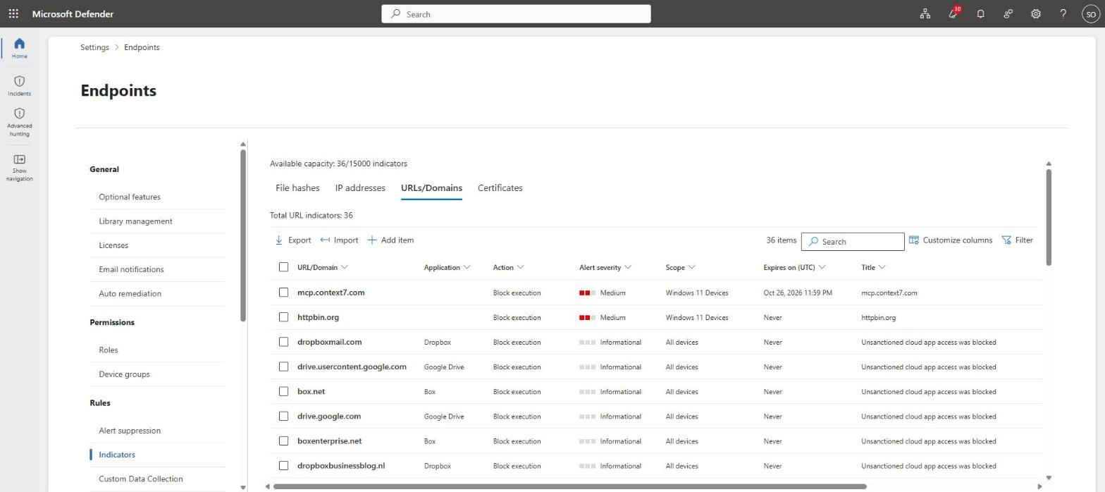This screenshot has height=492, width=1105.
Task: Open Scope column header dropdown
Action: (680, 267)
